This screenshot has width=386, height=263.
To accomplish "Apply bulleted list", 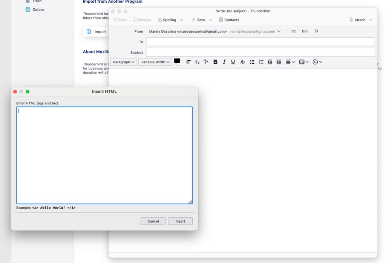I will click(x=252, y=62).
